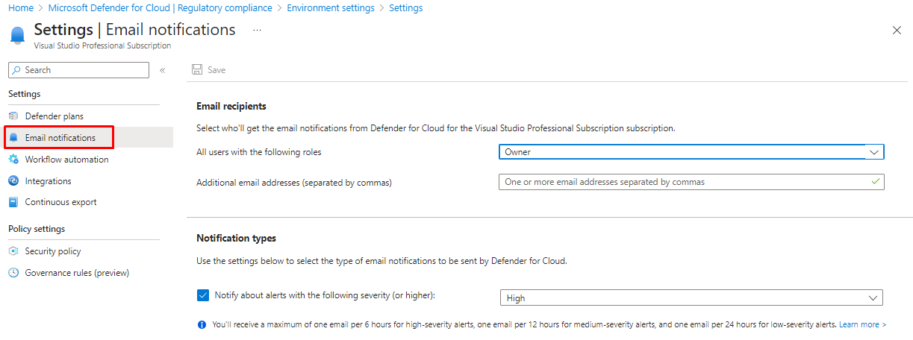913x340 pixels.
Task: Click the Defender plans icon in sidebar
Action: click(13, 116)
